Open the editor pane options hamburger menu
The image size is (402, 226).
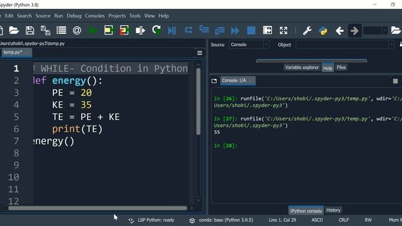[200, 53]
